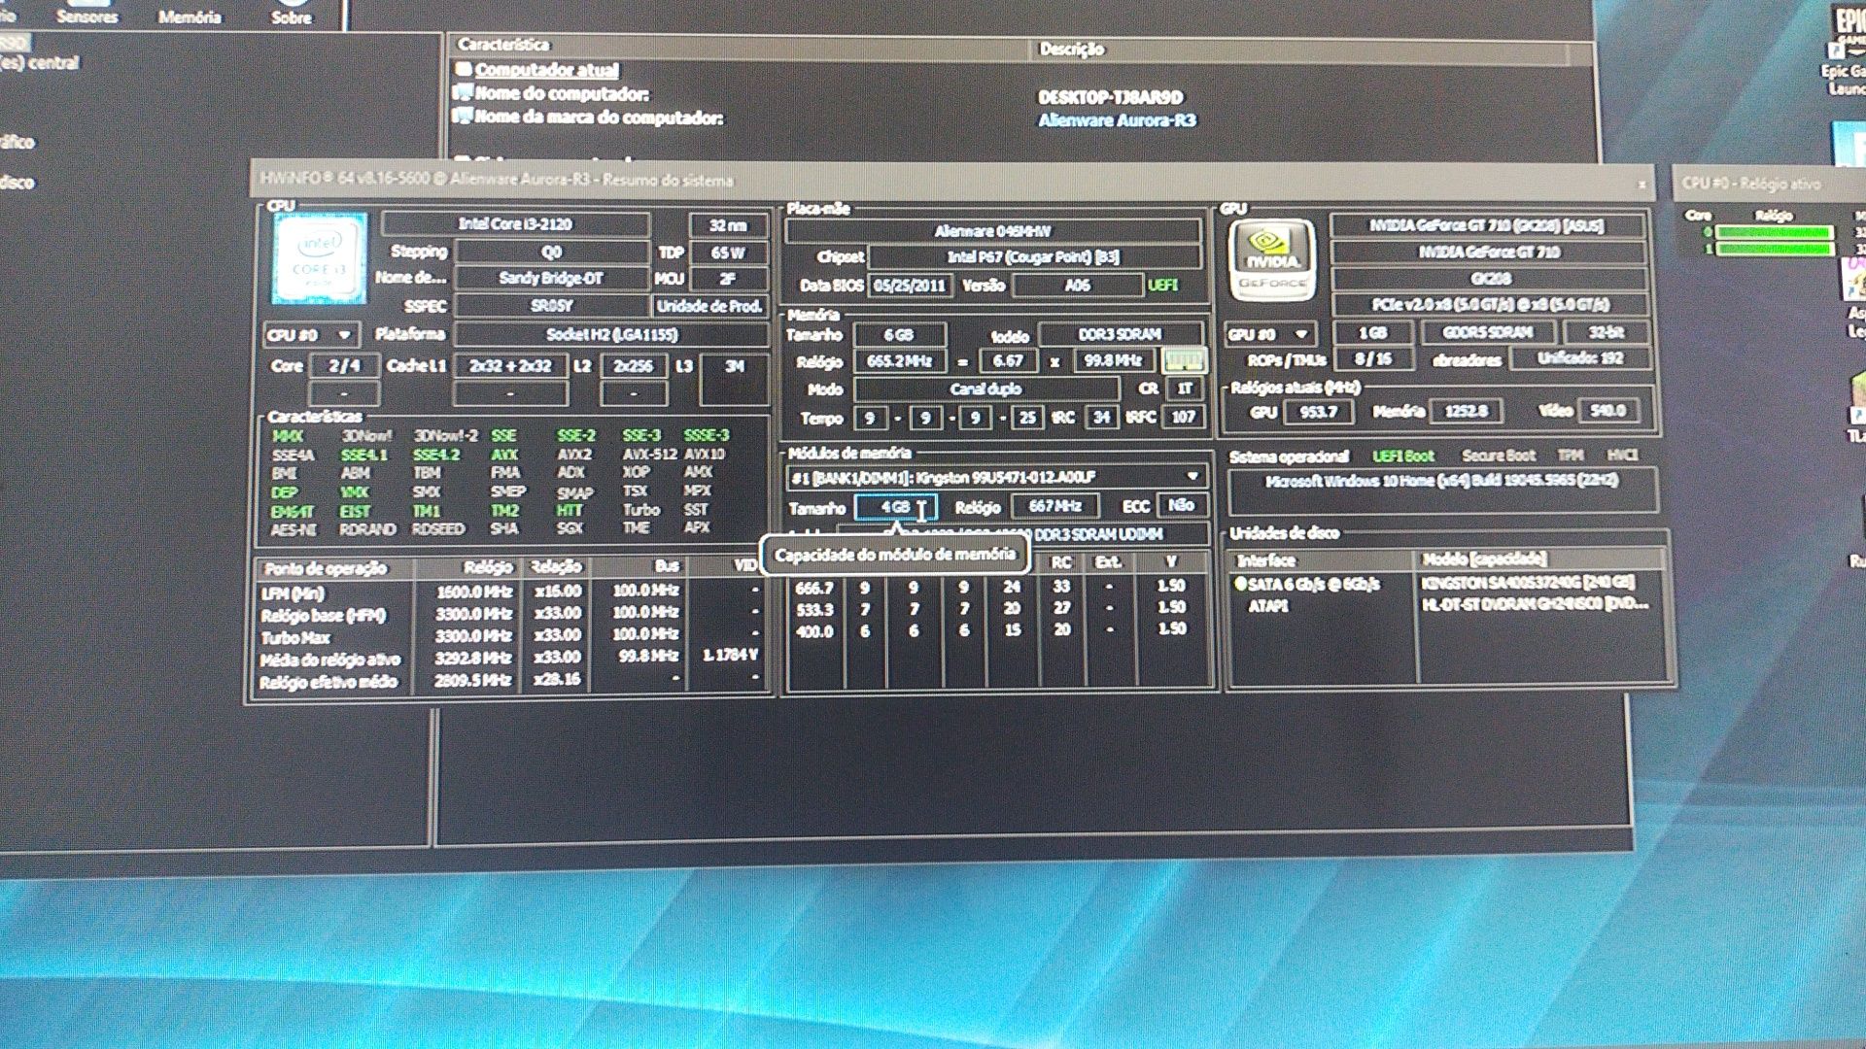The width and height of the screenshot is (1866, 1049).
Task: Click the TDP field showing 65 W
Action: [x=727, y=253]
